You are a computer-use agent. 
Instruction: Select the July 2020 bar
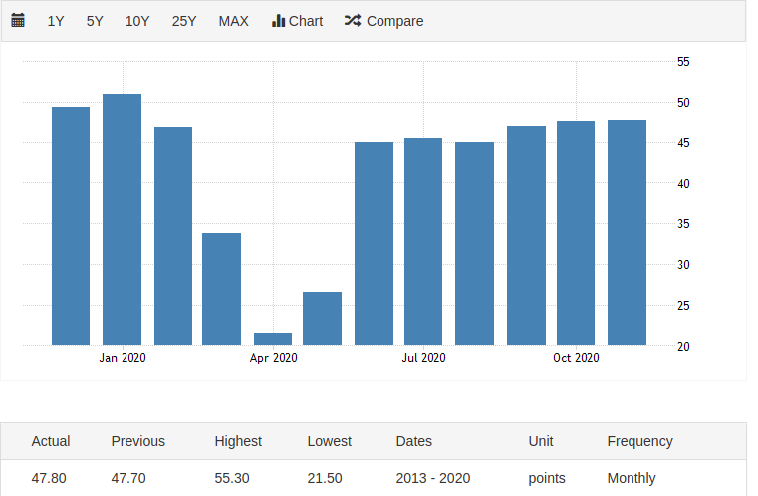(423, 242)
